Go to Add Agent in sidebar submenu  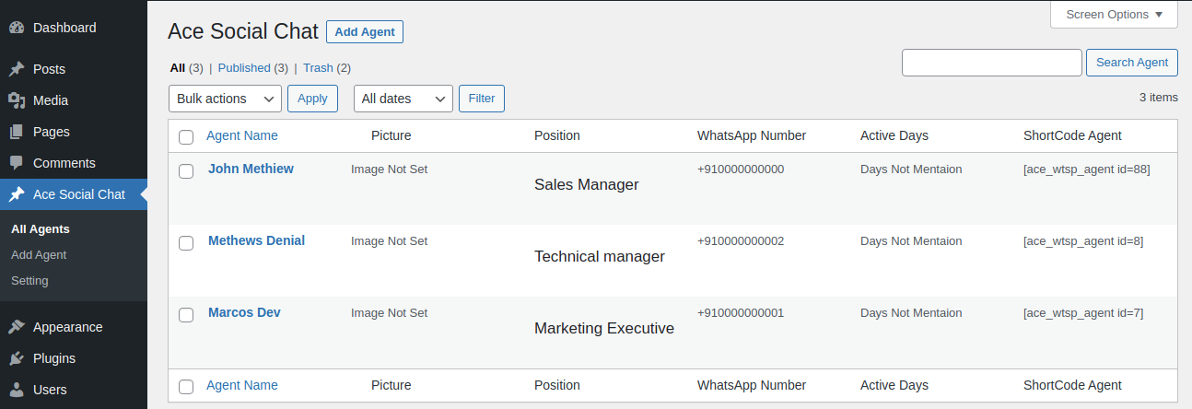pos(39,254)
